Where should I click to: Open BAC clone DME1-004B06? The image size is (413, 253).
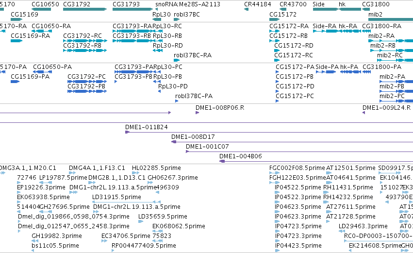[241, 156]
